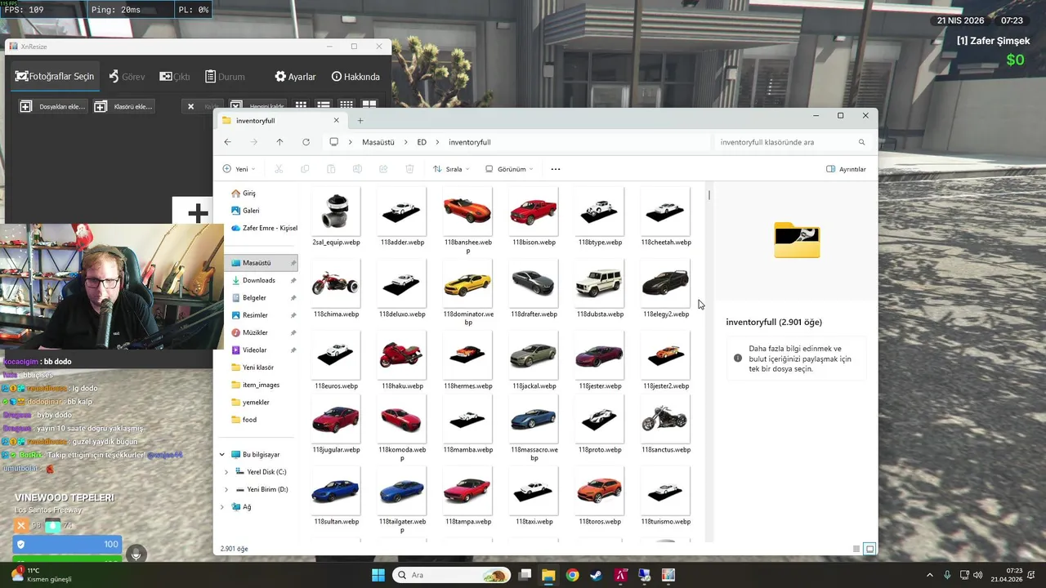This screenshot has width=1046, height=588.
Task: Open Google Chrome from taskbar
Action: point(572,575)
